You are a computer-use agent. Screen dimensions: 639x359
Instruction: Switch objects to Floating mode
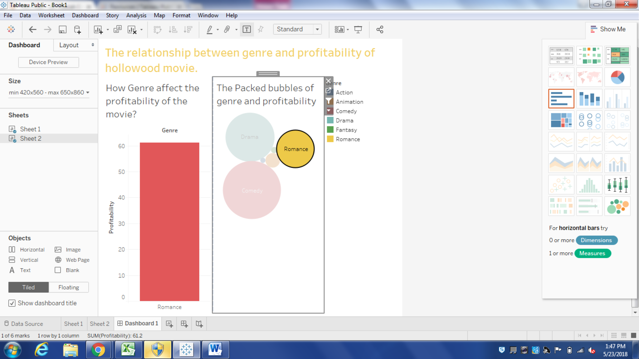coord(69,287)
